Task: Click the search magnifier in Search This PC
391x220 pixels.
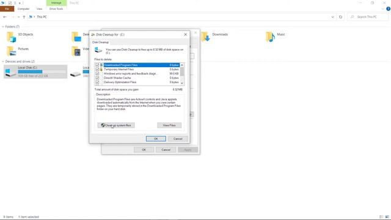Action: coord(352,16)
